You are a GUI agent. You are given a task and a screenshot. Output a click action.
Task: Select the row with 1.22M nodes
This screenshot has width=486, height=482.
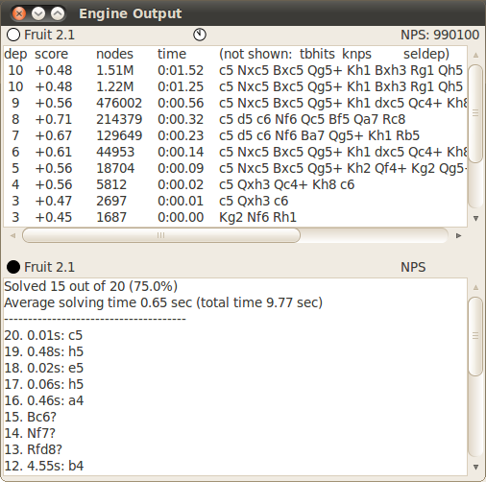235,86
